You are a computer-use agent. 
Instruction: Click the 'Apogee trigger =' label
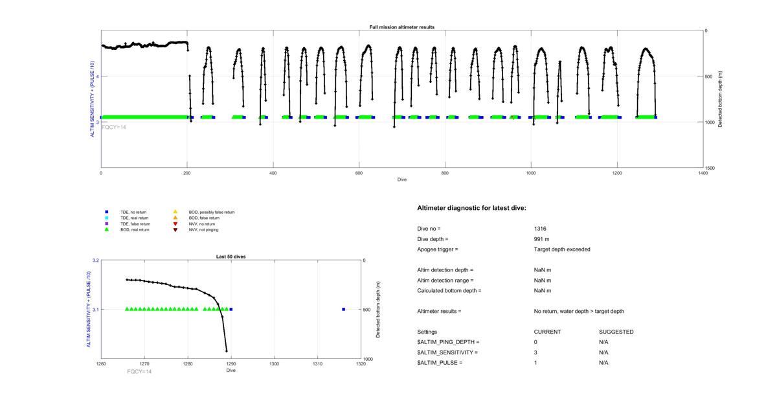click(437, 249)
